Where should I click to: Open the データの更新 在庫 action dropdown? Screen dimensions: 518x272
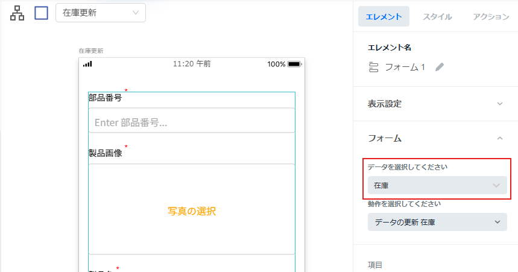[437, 222]
